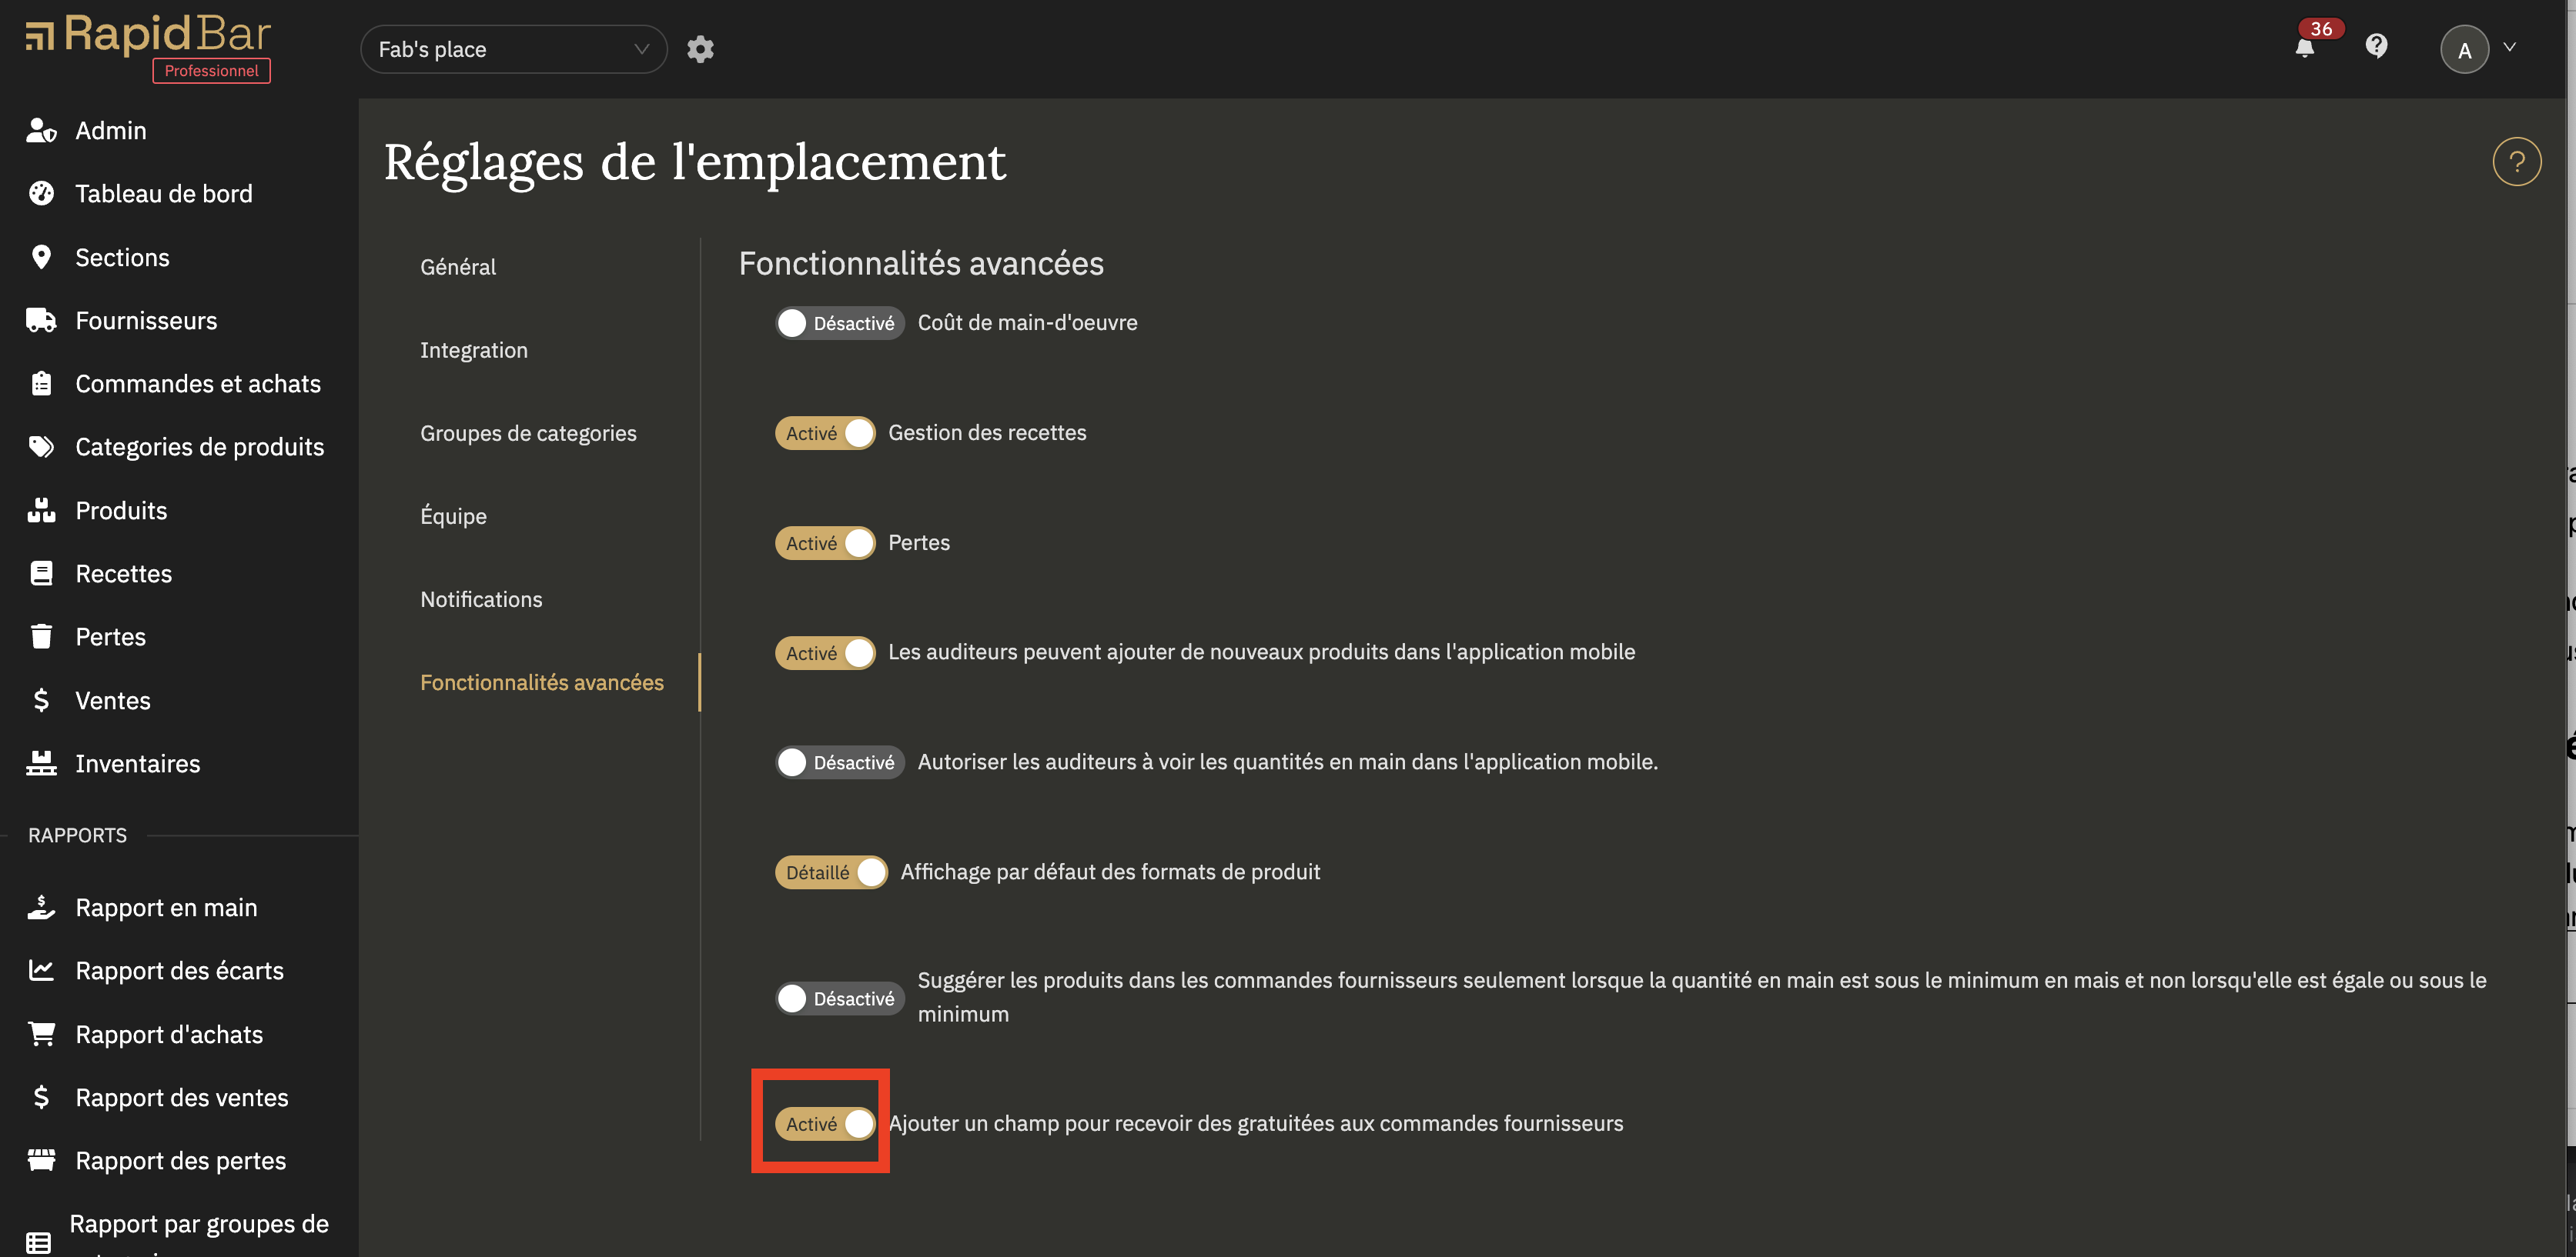Enable the Coût de main-d'oeuvre toggle
Image resolution: width=2576 pixels, height=1257 pixels.
point(839,323)
